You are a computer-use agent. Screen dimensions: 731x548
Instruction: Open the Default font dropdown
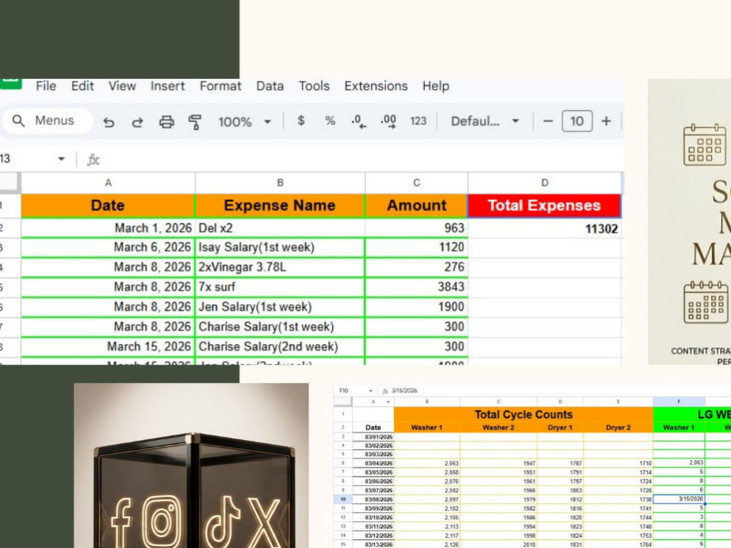[485, 121]
